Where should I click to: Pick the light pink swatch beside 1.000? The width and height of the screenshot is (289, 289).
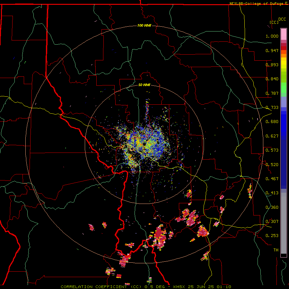coord(284,34)
